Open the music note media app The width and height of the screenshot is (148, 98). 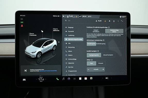point(63,79)
